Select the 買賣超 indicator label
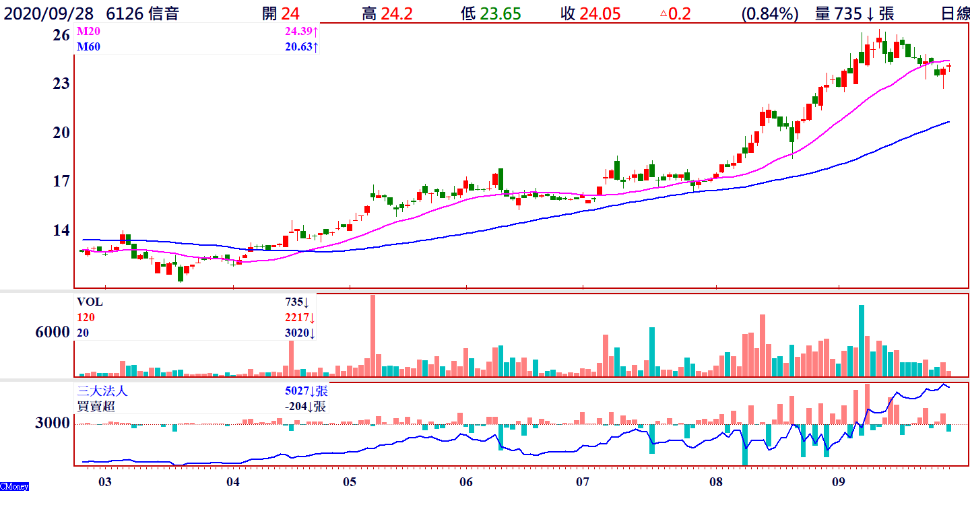The height and width of the screenshot is (505, 970). [x=96, y=406]
